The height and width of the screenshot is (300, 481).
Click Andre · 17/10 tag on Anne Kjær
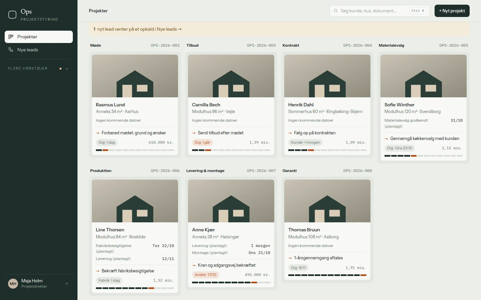coord(206,275)
